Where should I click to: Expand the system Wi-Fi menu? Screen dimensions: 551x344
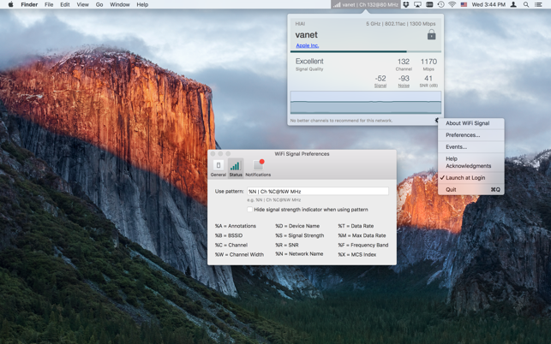tap(452, 4)
